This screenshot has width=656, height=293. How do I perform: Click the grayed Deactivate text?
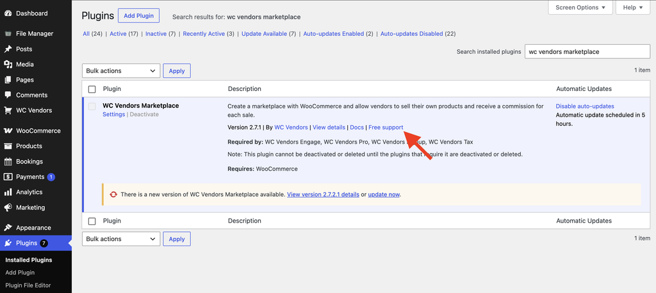144,114
